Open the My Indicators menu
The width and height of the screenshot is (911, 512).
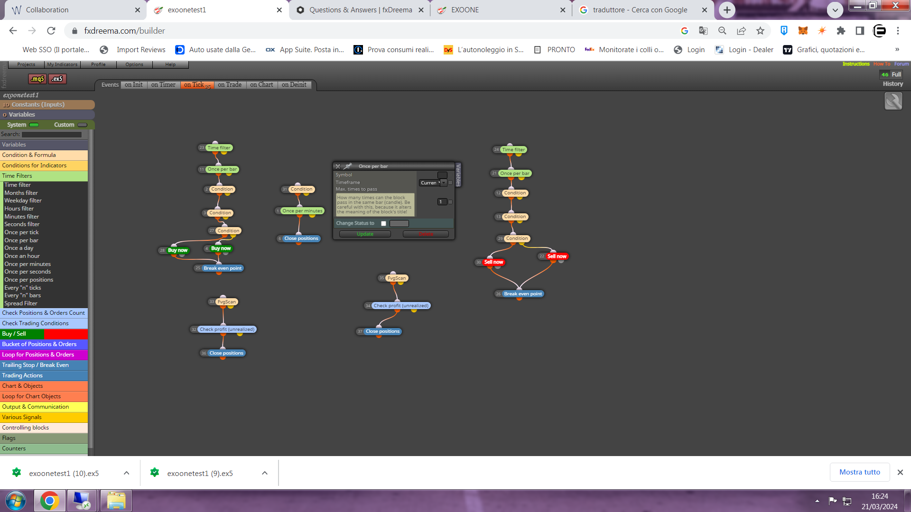pos(62,64)
